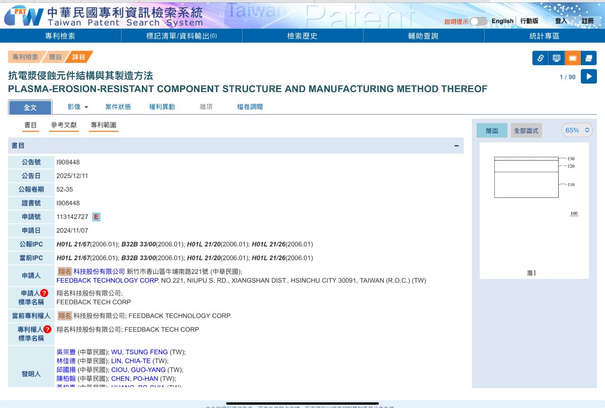Switch to the 權利異動 tab
Image resolution: width=605 pixels, height=408 pixels.
point(162,107)
